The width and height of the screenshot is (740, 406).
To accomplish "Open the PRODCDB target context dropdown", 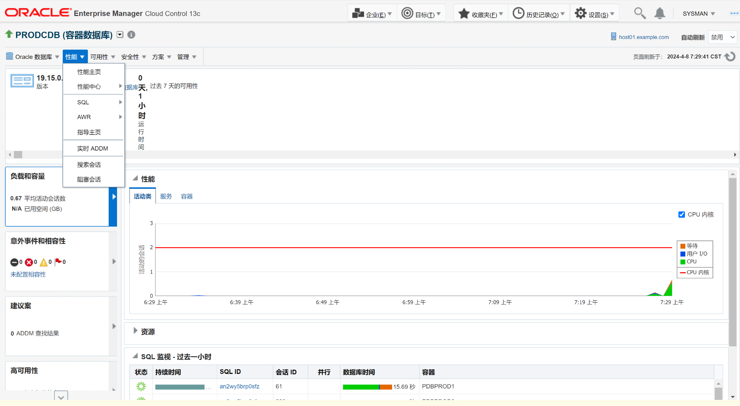I will click(120, 34).
